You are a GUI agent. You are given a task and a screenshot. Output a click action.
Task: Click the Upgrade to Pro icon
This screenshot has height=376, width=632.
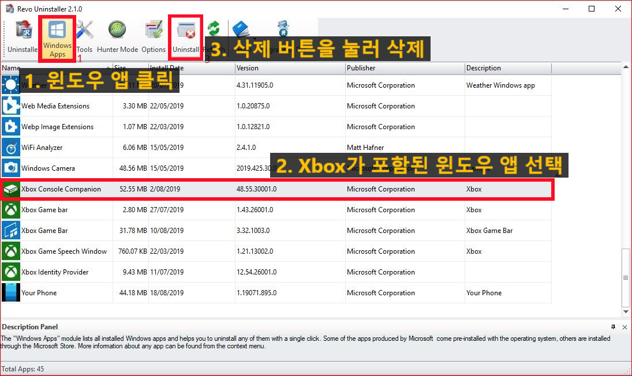coord(283,29)
